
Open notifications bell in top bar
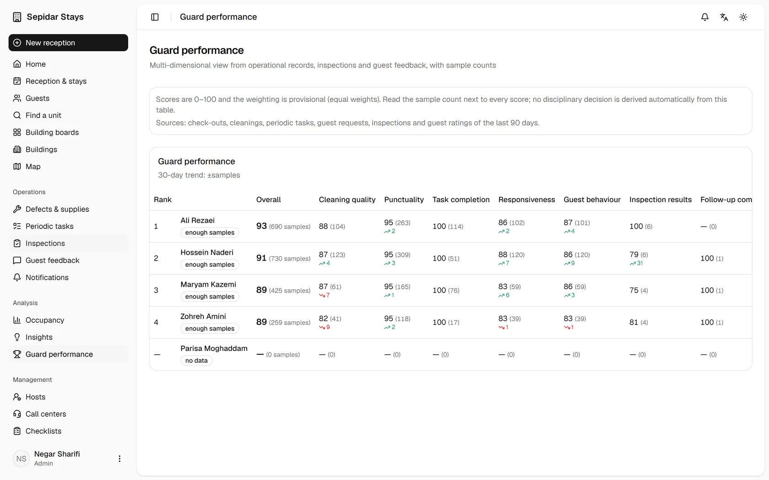click(705, 17)
